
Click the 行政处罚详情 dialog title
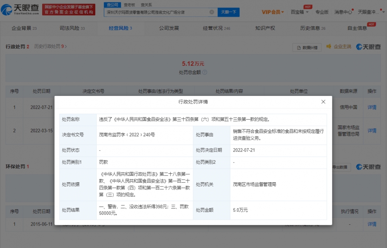tap(193, 102)
